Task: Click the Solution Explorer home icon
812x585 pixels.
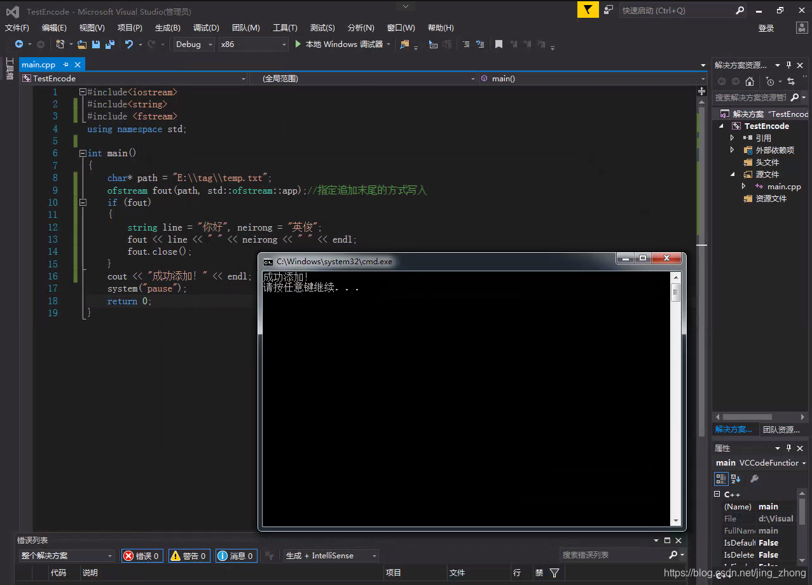Action: (x=750, y=81)
